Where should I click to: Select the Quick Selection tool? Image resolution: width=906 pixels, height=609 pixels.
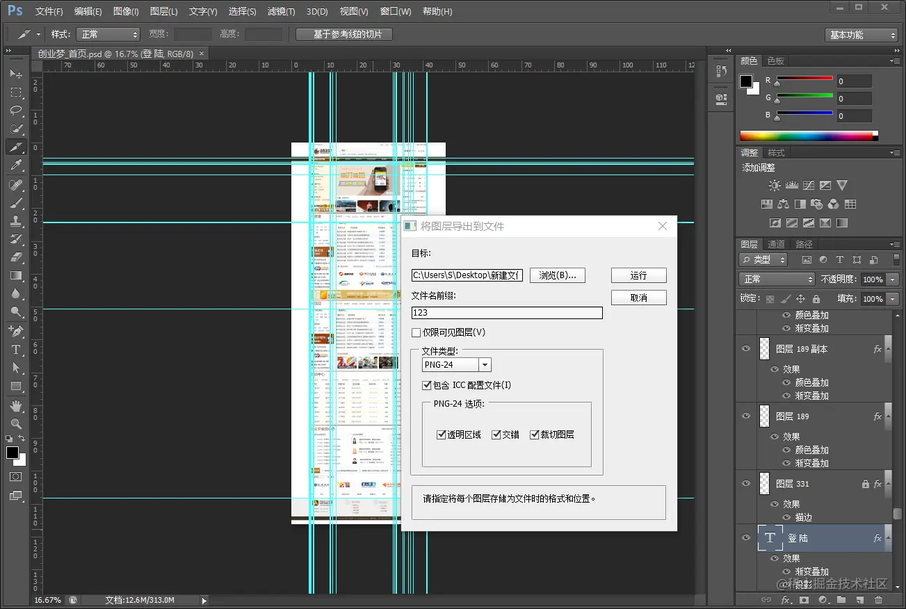tap(16, 129)
